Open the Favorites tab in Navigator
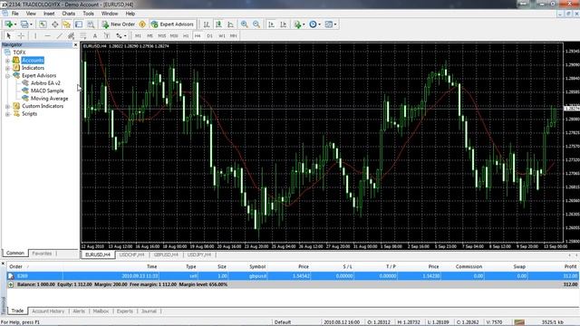Screen dimensions: 580x326 click(42, 254)
